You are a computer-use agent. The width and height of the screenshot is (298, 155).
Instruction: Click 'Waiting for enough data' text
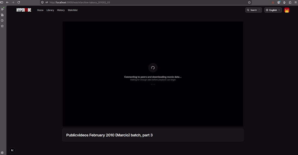(x=153, y=80)
